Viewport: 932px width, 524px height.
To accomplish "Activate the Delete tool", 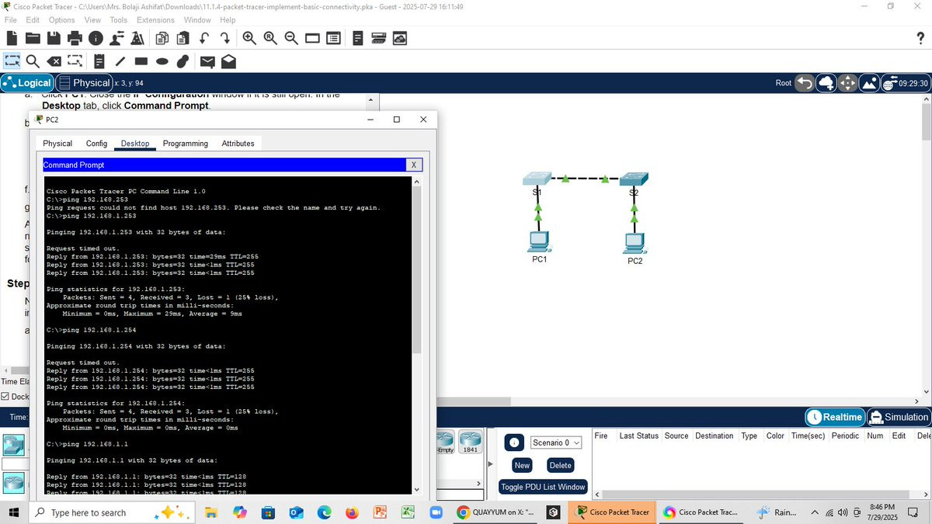I will [54, 61].
